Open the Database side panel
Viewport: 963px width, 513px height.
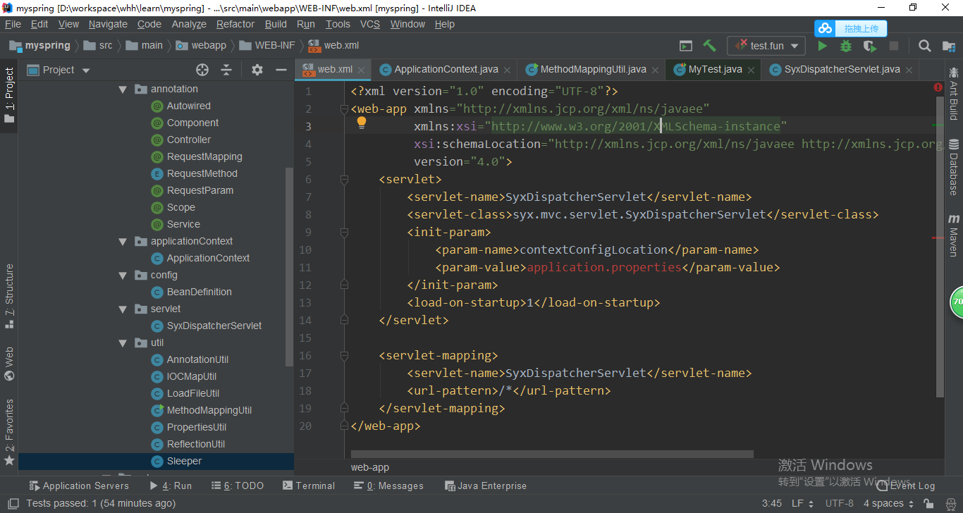953,167
